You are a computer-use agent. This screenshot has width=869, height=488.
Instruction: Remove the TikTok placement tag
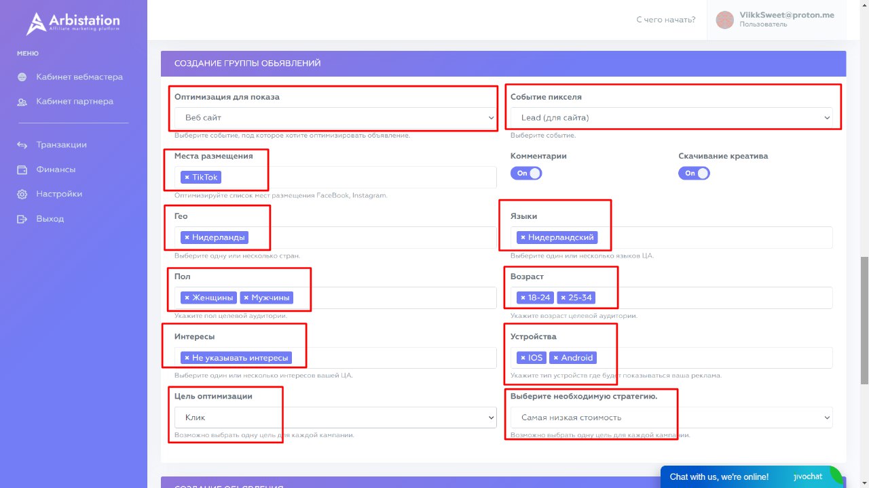pyautogui.click(x=187, y=178)
